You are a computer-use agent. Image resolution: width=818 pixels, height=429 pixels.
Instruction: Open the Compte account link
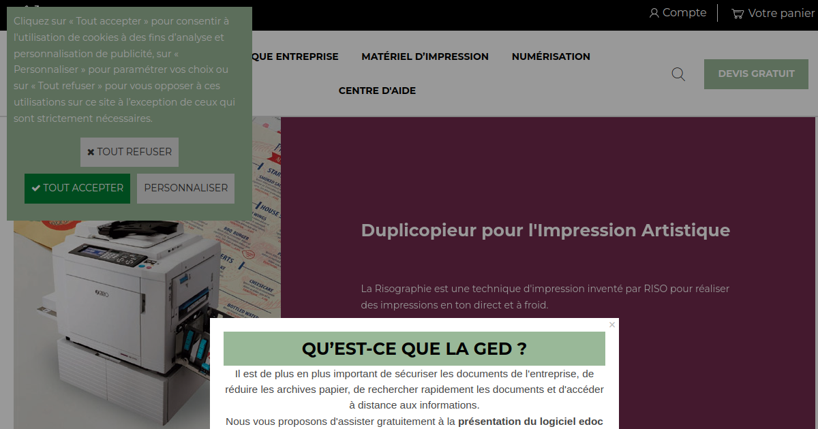pyautogui.click(x=678, y=13)
